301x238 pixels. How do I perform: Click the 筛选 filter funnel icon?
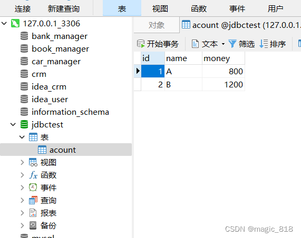[232, 44]
